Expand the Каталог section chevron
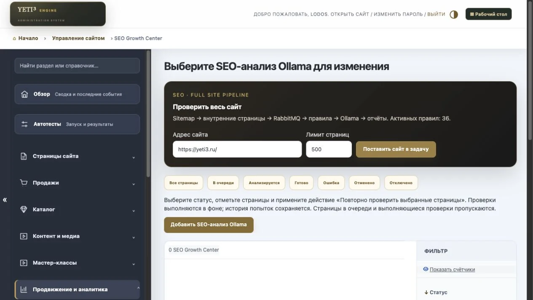Viewport: 533px width, 300px height. tap(134, 210)
